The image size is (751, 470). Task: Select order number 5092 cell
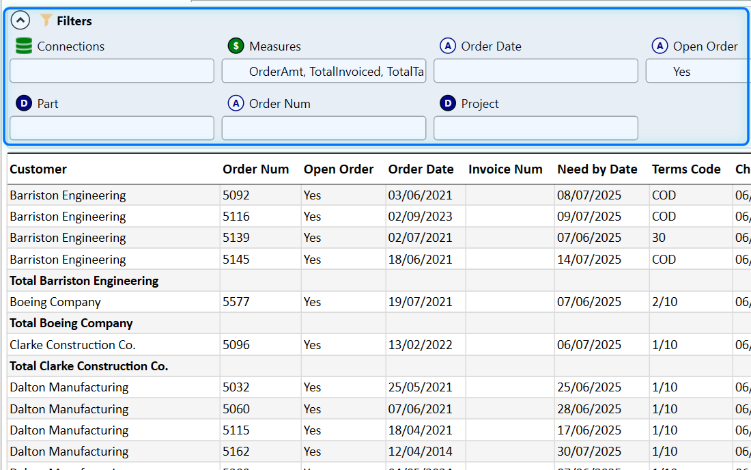point(261,195)
